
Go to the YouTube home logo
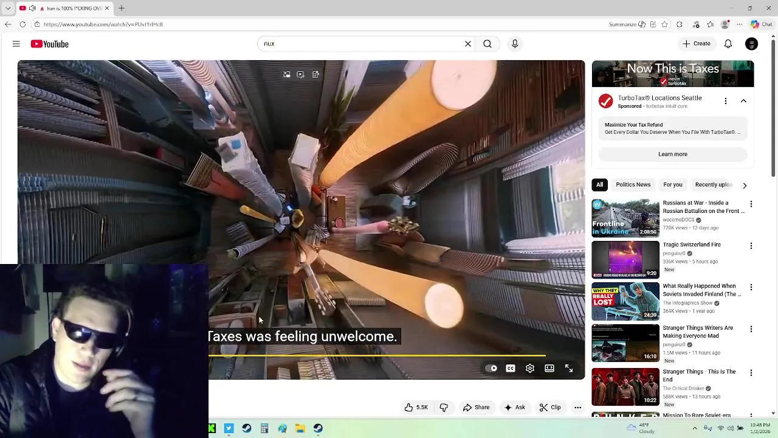(49, 44)
